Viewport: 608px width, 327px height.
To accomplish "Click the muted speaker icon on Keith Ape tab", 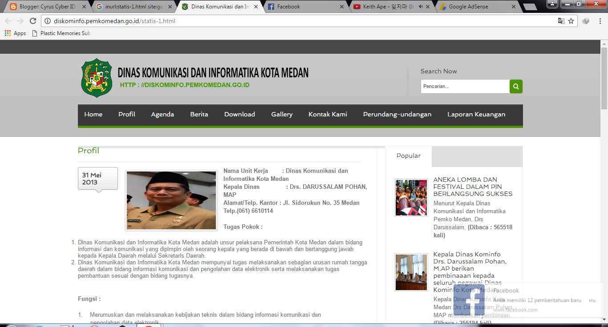I will 421,7.
